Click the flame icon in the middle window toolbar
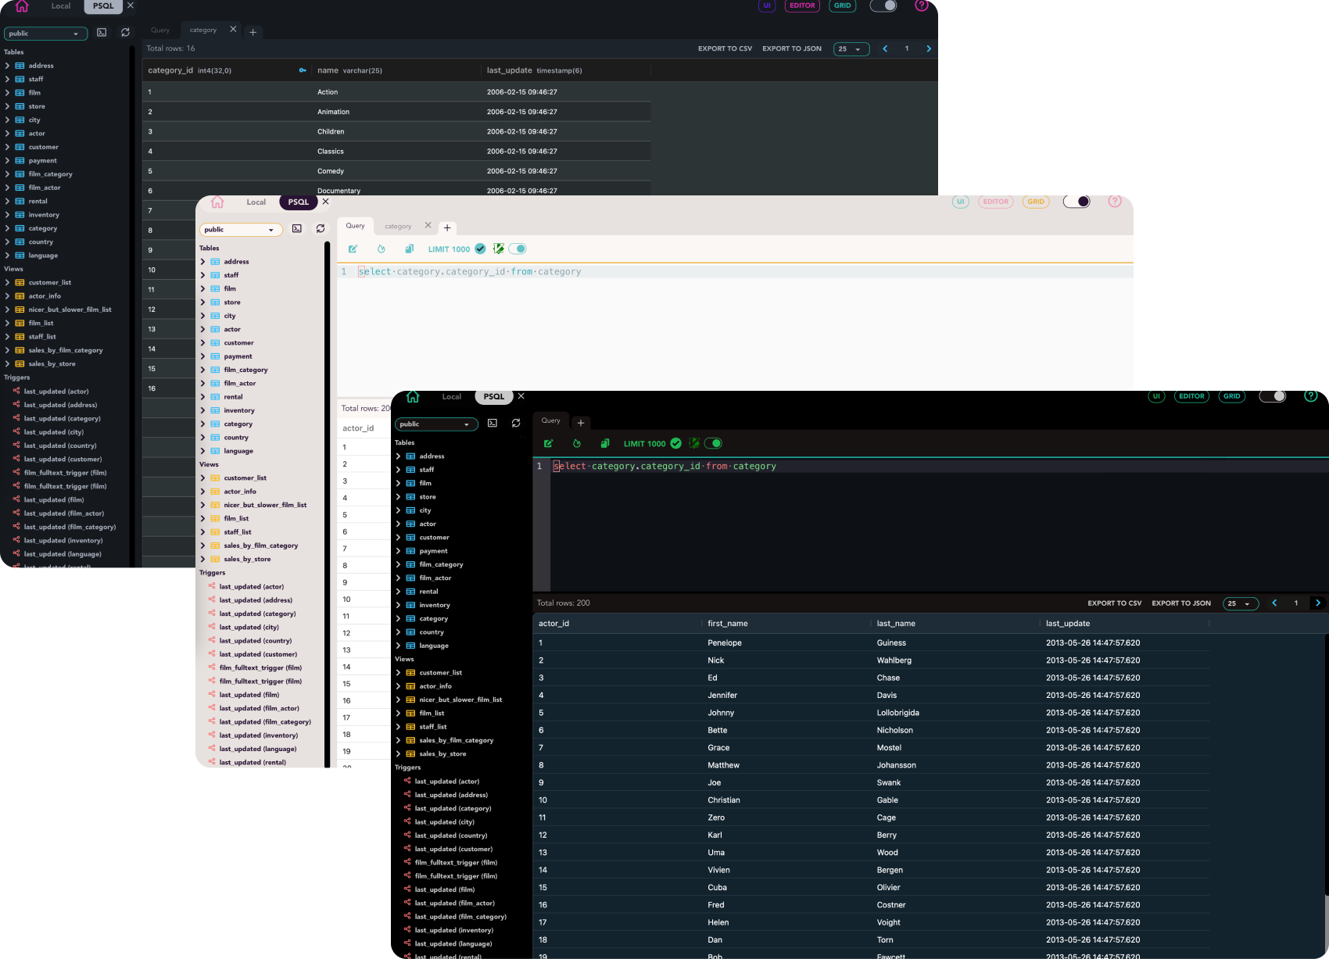This screenshot has width=1329, height=959. pyautogui.click(x=382, y=249)
